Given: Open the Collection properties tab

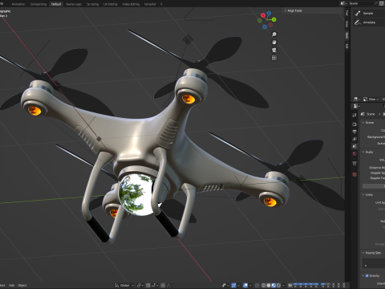Looking at the screenshot, I should tap(355, 163).
